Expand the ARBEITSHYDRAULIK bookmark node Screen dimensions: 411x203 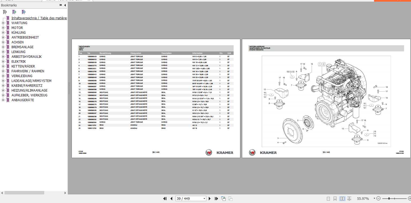pyautogui.click(x=3, y=57)
